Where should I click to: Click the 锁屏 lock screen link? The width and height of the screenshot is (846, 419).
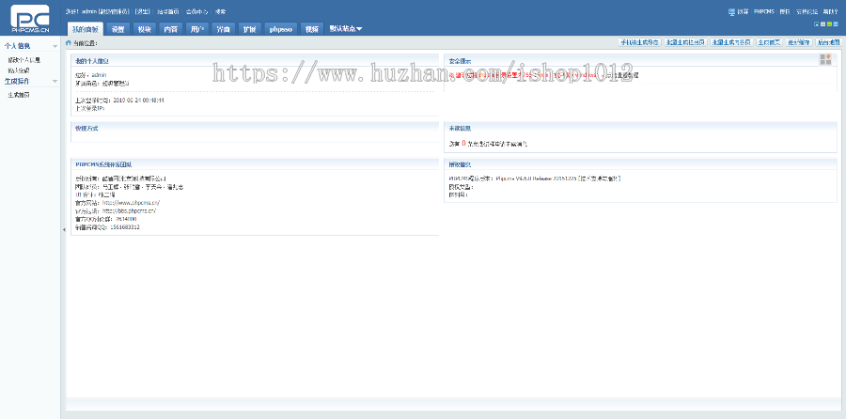tap(743, 11)
